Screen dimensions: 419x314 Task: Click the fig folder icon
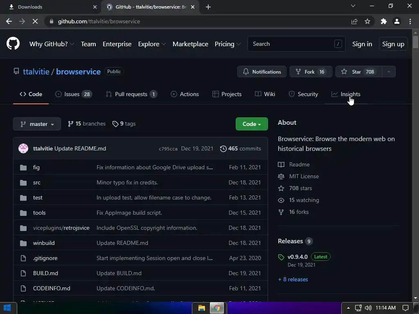(23, 167)
